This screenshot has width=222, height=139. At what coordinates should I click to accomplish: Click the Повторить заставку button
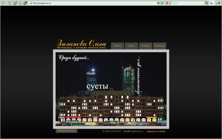[67, 131]
